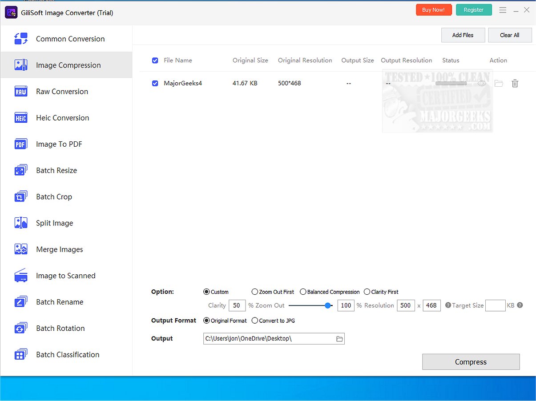Browse output path with folder icon
The height and width of the screenshot is (401, 536).
coord(339,339)
